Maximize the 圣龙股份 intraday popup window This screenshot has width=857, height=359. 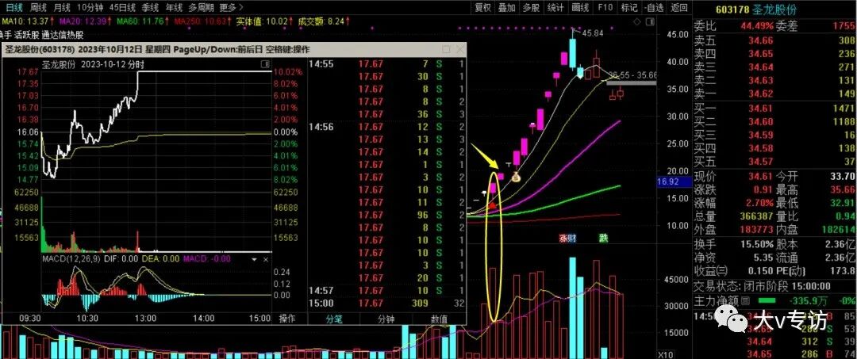coord(446,49)
